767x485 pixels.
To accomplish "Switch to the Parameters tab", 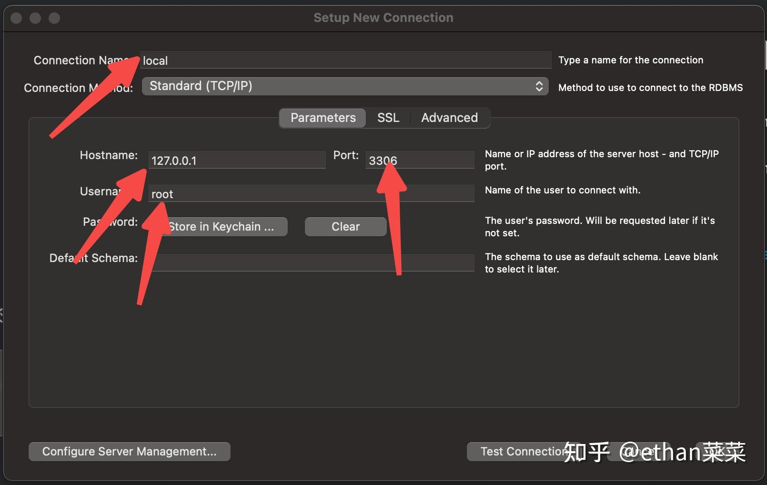I will [x=323, y=118].
